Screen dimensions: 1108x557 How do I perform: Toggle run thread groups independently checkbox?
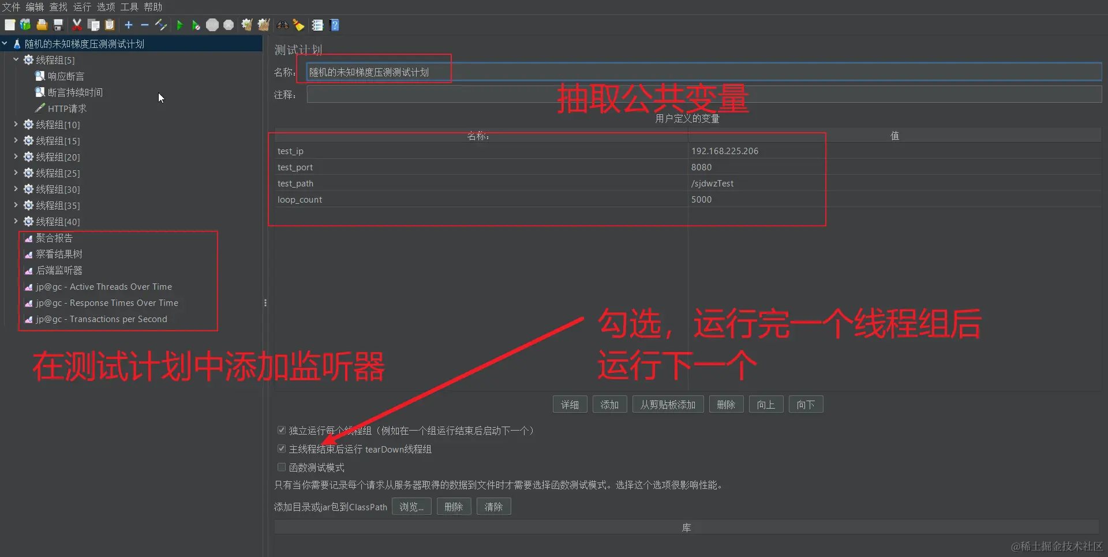[282, 430]
